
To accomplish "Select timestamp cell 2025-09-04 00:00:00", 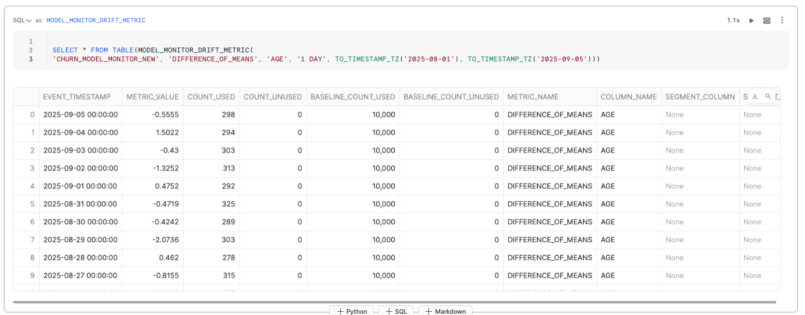I will (x=81, y=132).
